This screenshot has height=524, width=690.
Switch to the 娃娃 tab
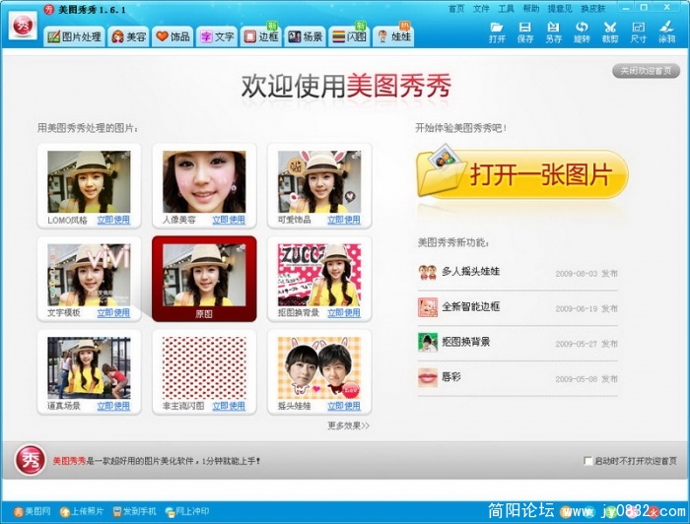click(x=394, y=36)
